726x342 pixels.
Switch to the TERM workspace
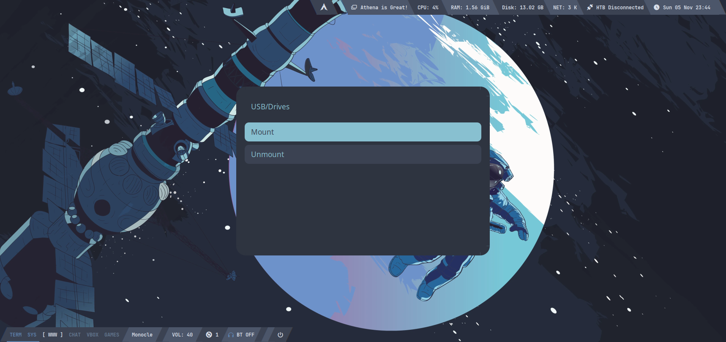pos(16,335)
